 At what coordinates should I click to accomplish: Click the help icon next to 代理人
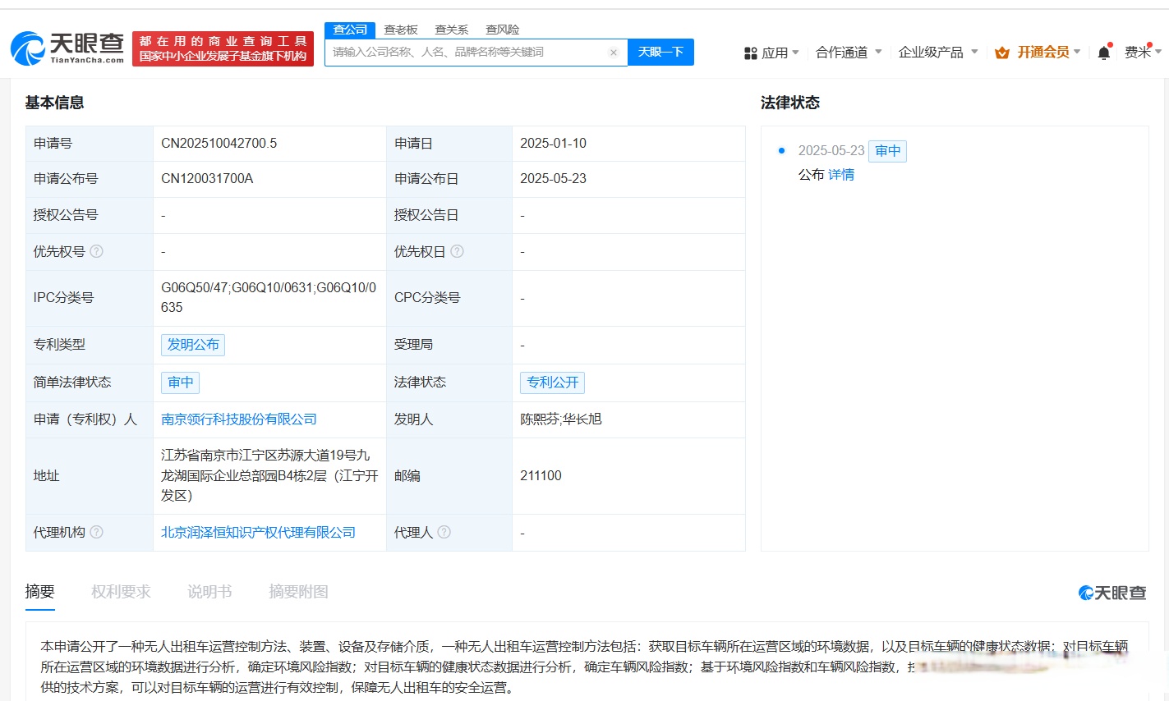(x=444, y=532)
